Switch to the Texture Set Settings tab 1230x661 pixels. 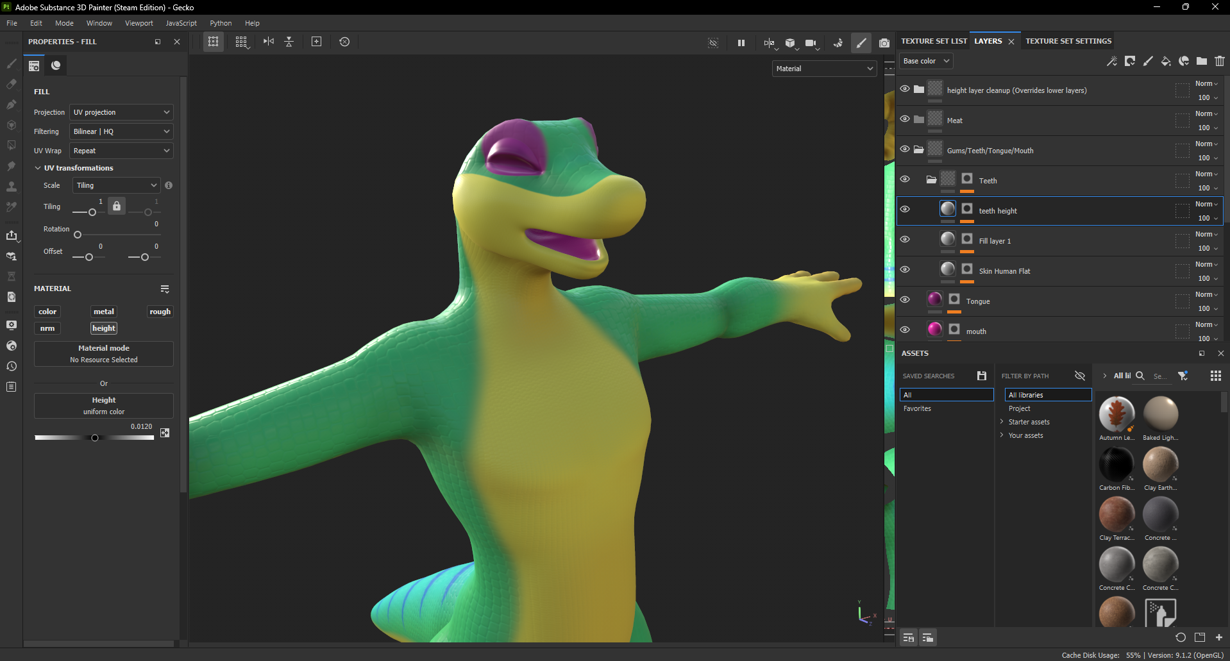coord(1068,41)
